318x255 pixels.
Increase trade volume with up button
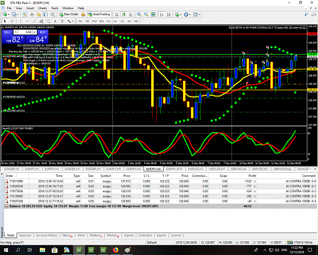[x=34, y=32]
